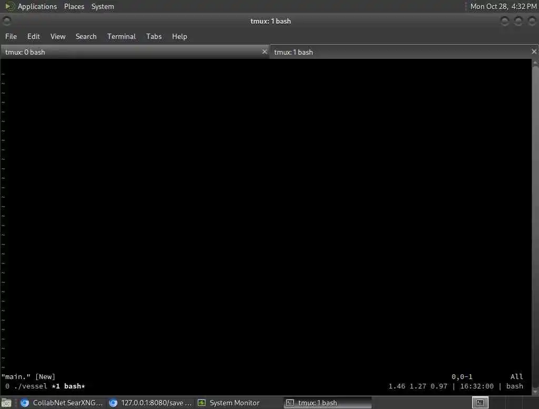The image size is (539, 409).
Task: Close the terminal window
Action: click(x=532, y=22)
